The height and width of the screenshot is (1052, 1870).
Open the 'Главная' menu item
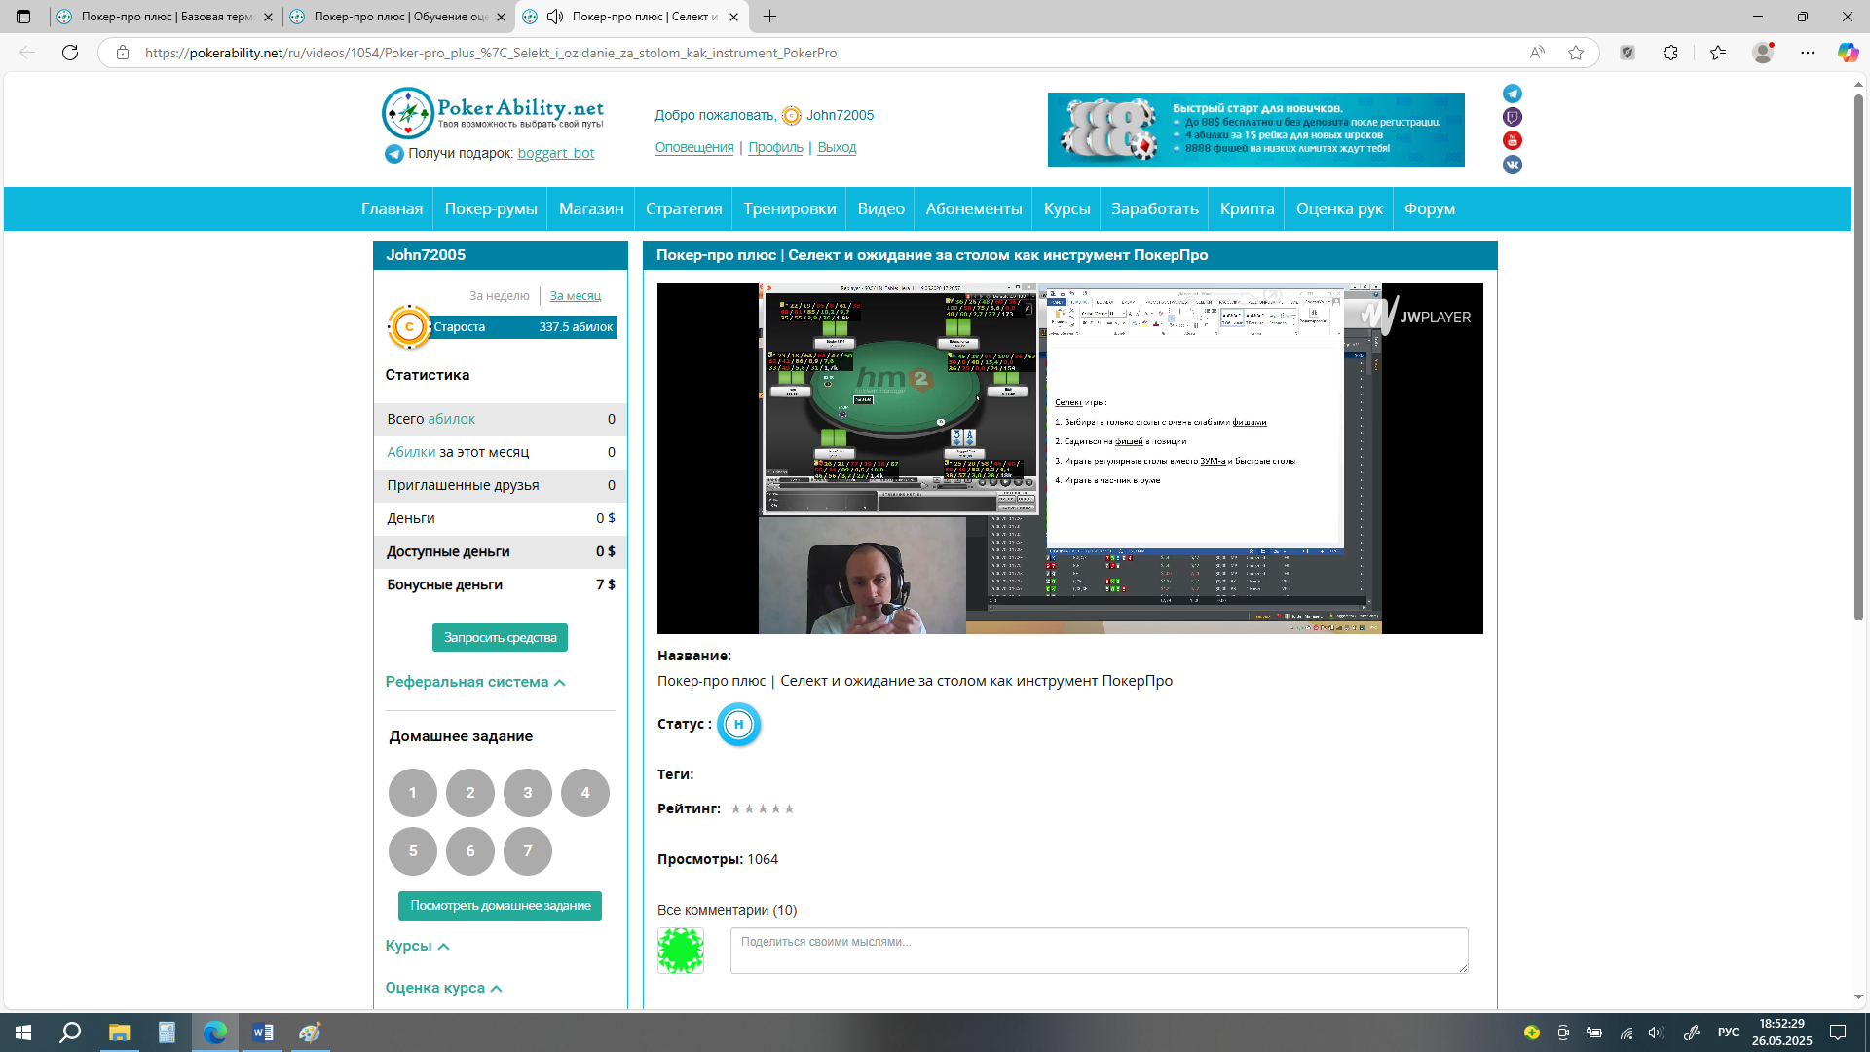coord(392,208)
